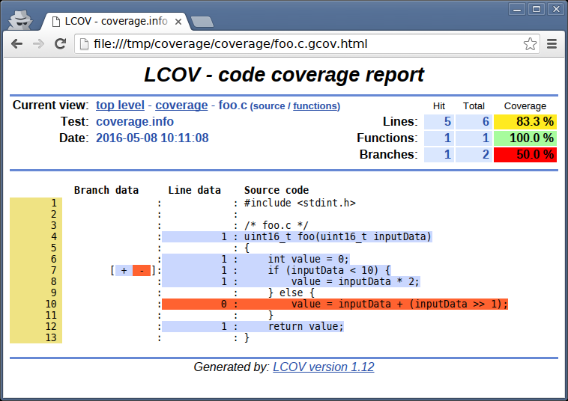Close the LCOV coverage.info tab
This screenshot has height=401, width=568.
point(178,22)
